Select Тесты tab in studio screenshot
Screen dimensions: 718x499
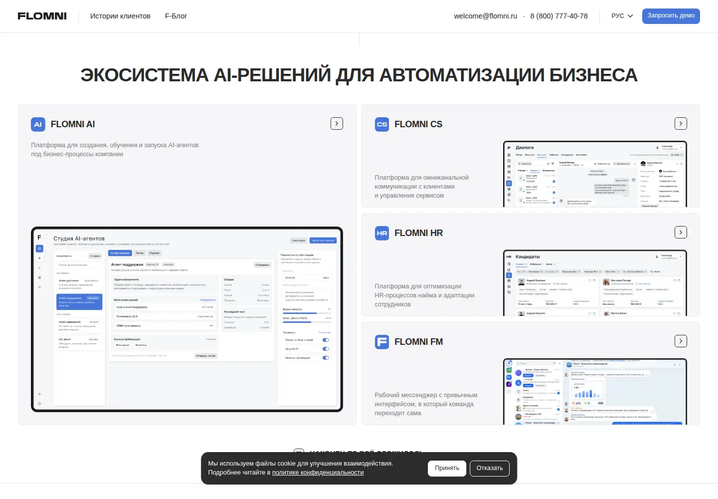140,253
